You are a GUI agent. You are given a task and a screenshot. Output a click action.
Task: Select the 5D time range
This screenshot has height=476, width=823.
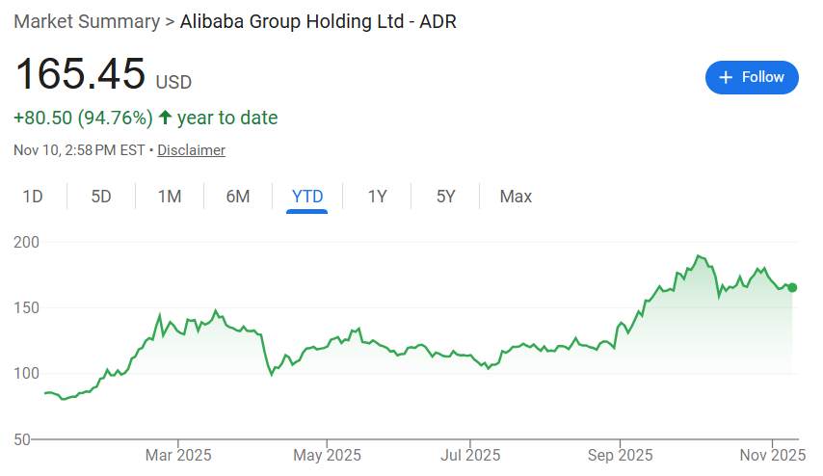pos(101,197)
